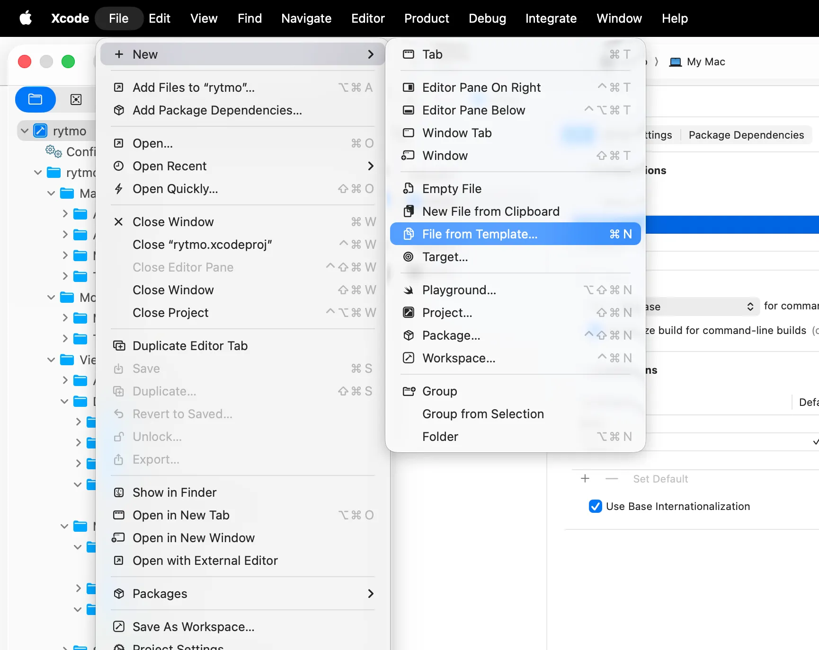Click the rytmo project file icon
The image size is (819, 650).
[41, 131]
